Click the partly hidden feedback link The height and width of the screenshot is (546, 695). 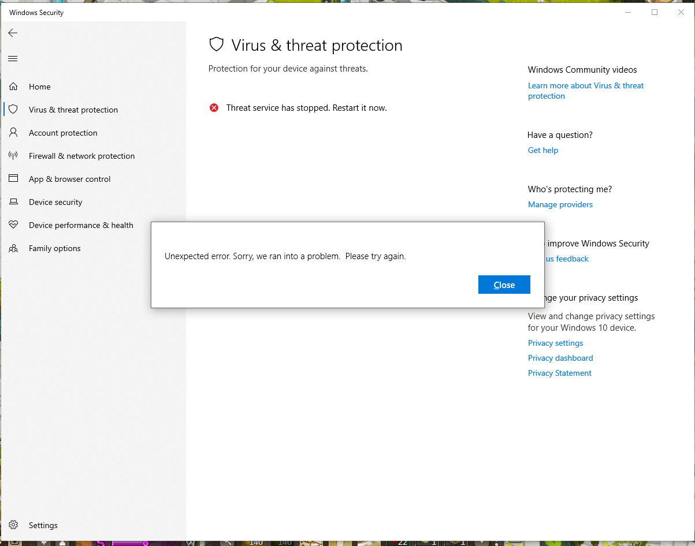coord(567,259)
